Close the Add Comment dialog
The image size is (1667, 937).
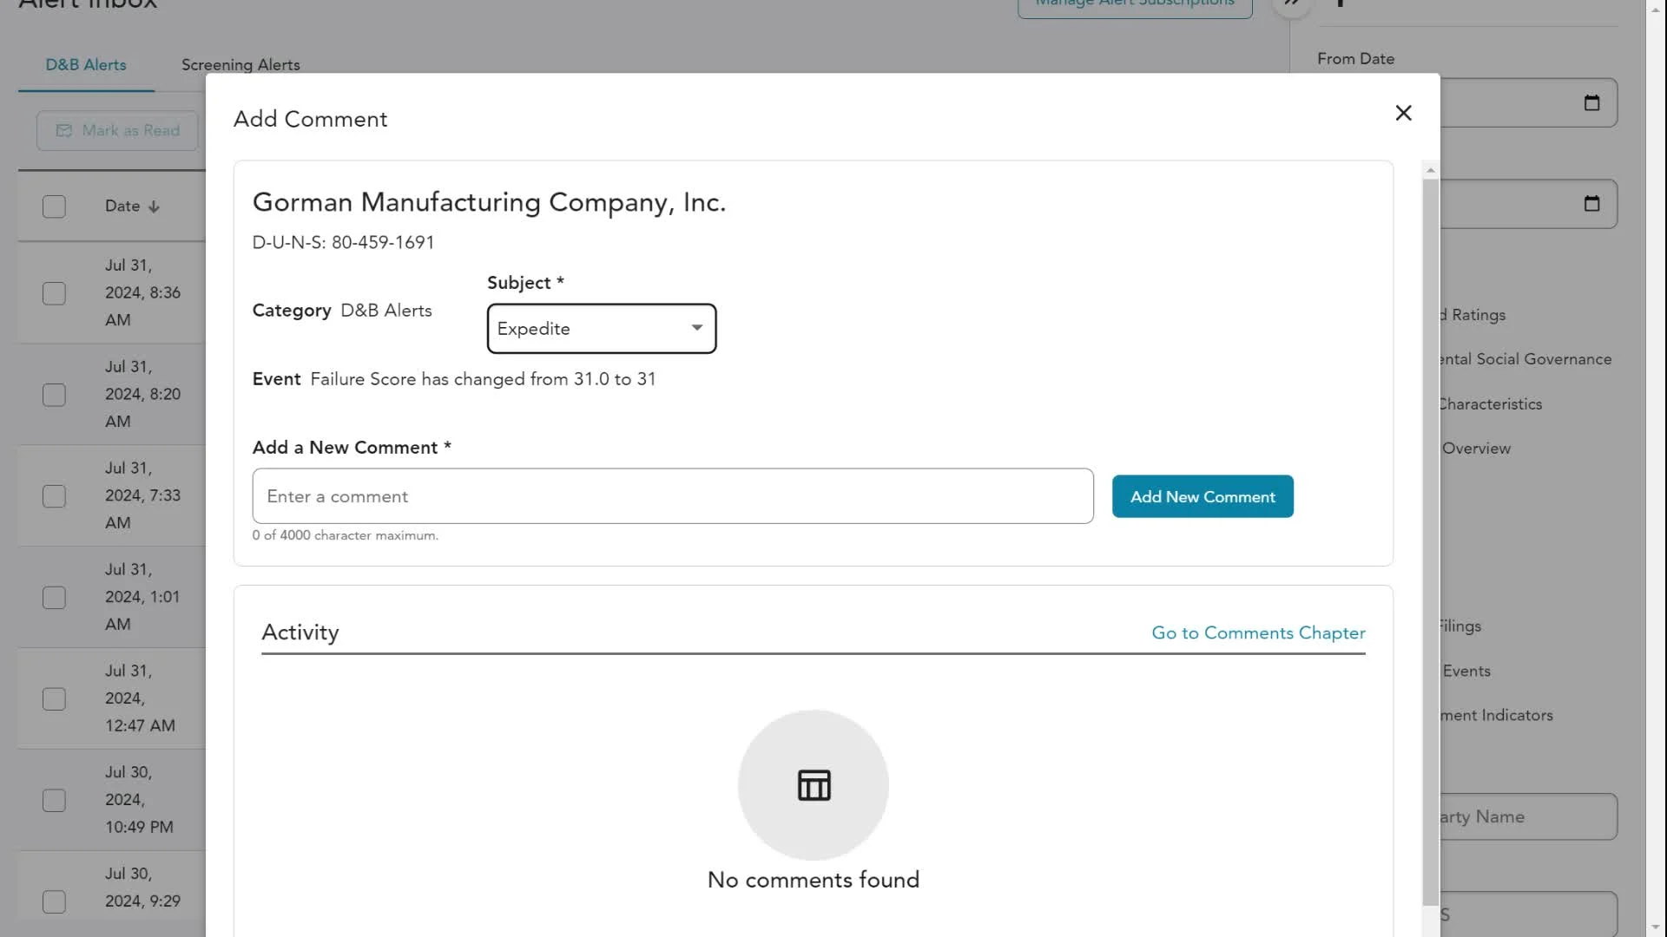(1403, 113)
